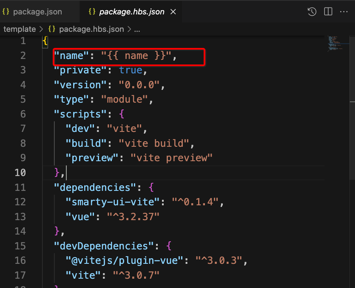Open the history clock icon in editor toolbar
The height and width of the screenshot is (288, 355).
[312, 12]
